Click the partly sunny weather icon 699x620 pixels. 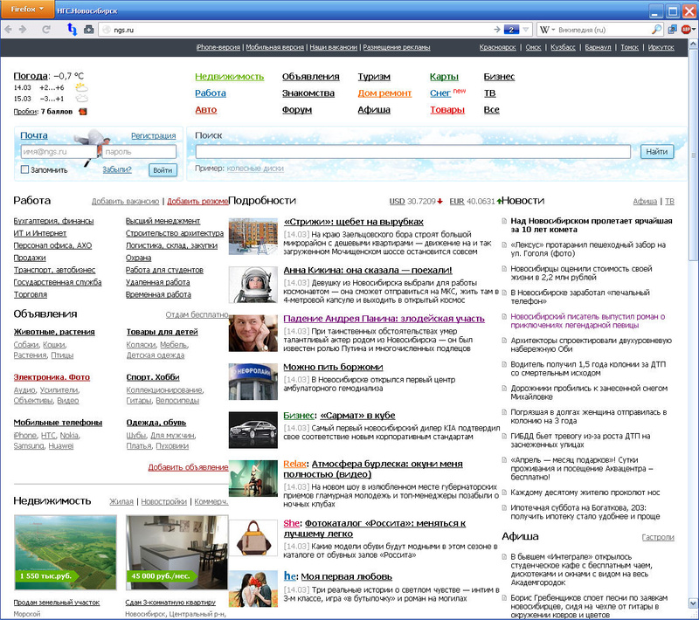coord(80,87)
